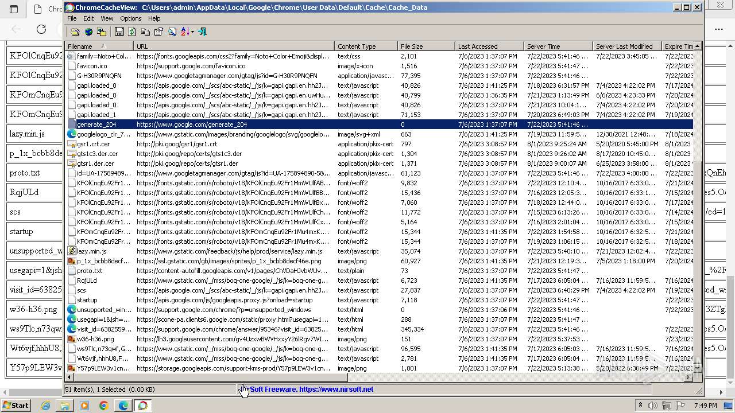735x413 pixels.
Task: Switch to Google Chrome in the taskbar
Action: 104,406
